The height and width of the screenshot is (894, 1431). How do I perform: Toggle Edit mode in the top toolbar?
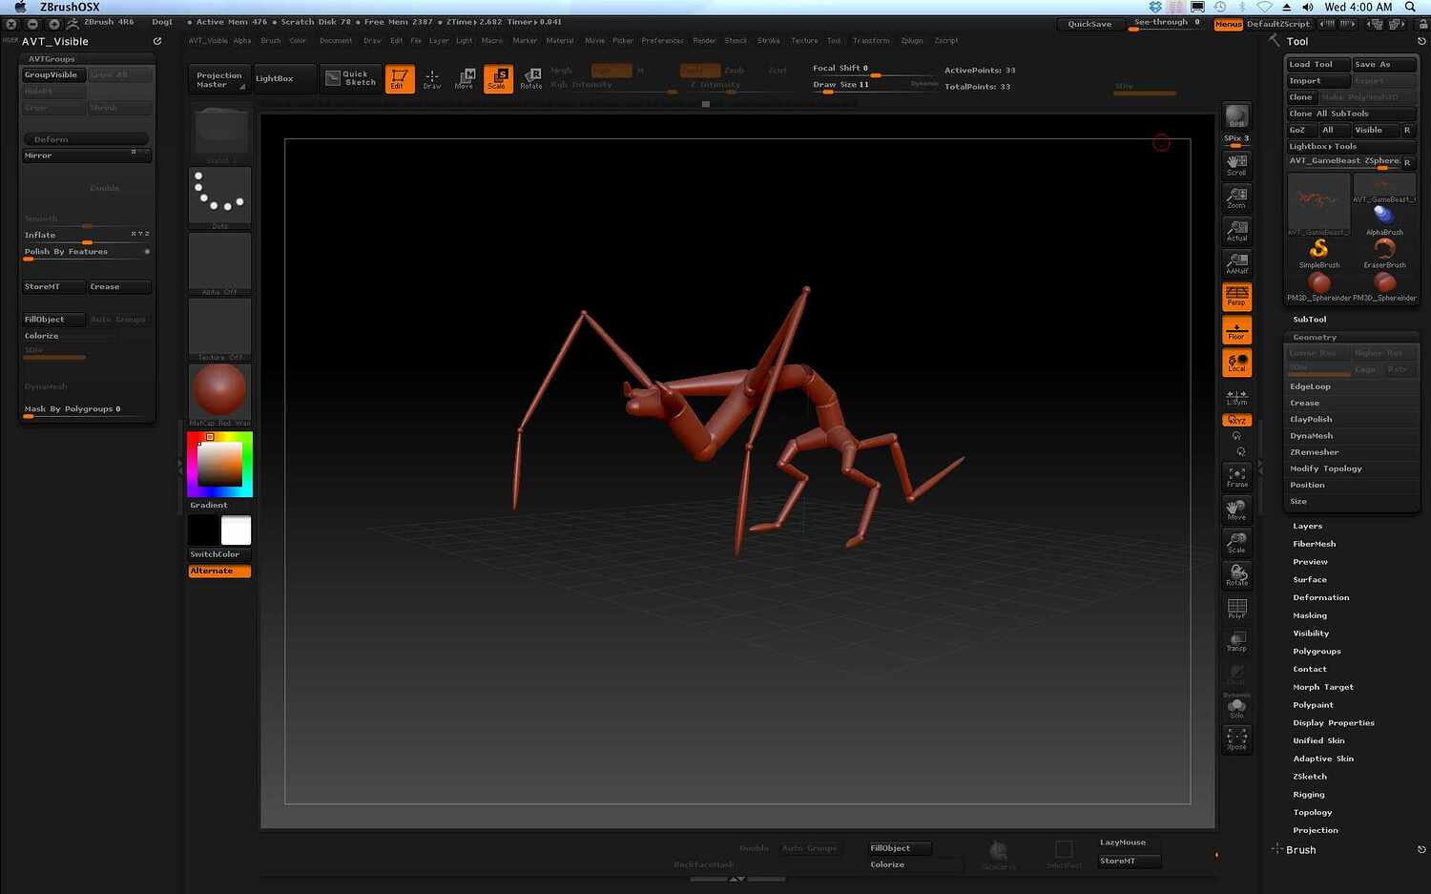(399, 78)
